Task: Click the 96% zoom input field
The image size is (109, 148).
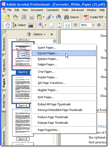Action: point(86,25)
